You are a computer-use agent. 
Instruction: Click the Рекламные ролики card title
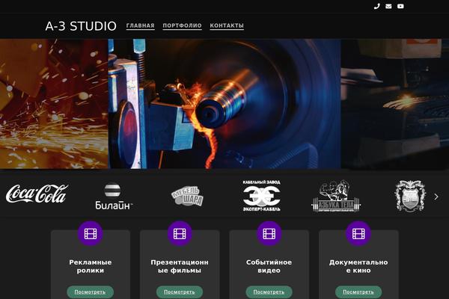[91, 266]
